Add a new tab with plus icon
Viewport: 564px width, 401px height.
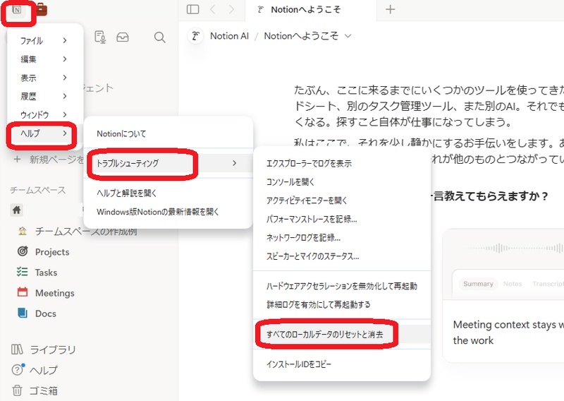click(x=391, y=9)
